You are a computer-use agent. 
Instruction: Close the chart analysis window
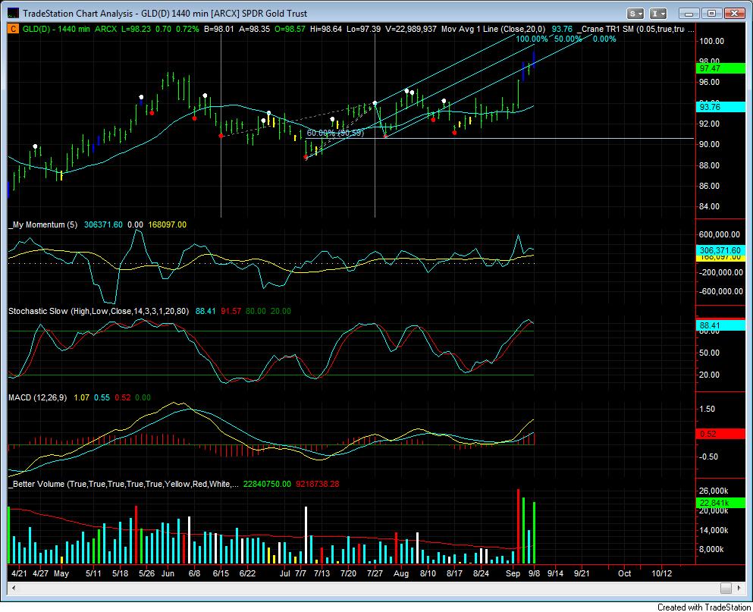[735, 14]
